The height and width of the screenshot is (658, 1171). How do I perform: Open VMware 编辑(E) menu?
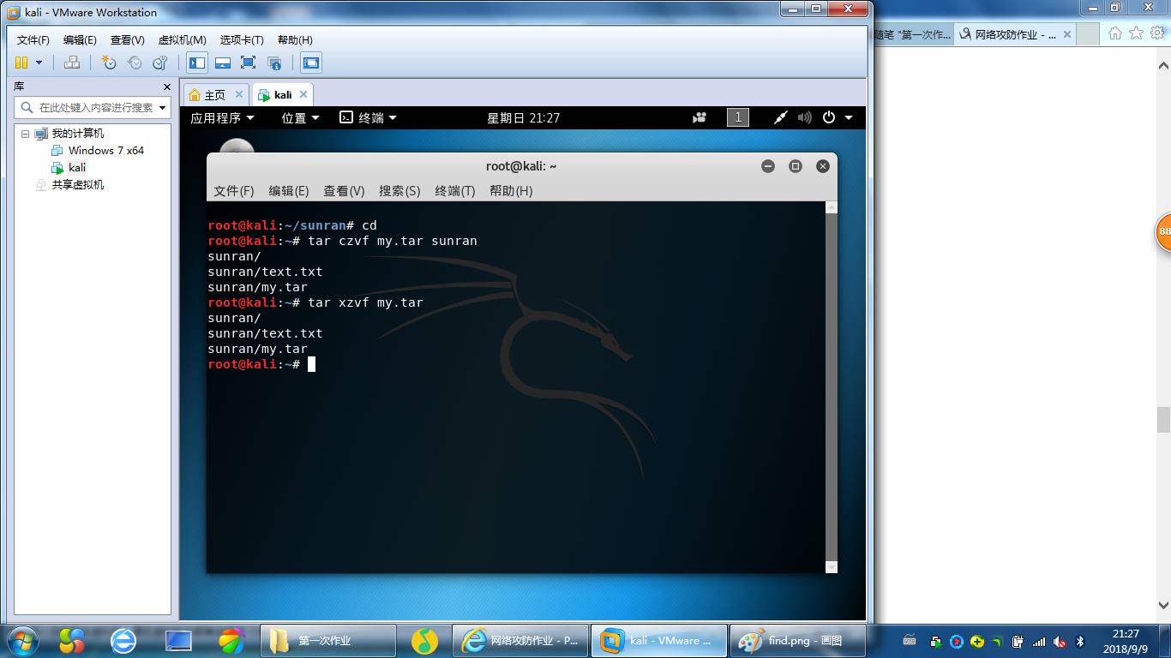[x=80, y=40]
